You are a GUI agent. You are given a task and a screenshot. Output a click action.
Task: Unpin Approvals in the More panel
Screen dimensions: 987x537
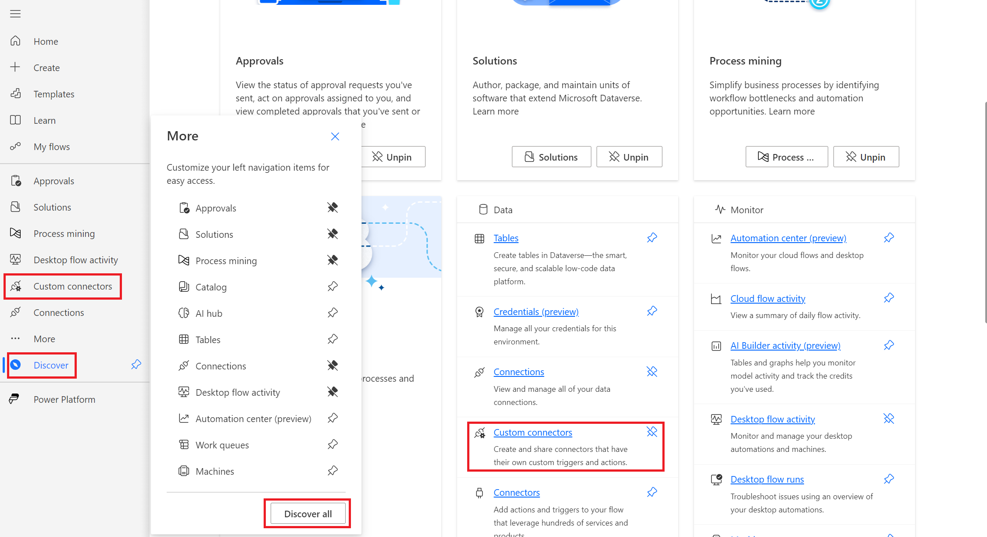pos(333,208)
